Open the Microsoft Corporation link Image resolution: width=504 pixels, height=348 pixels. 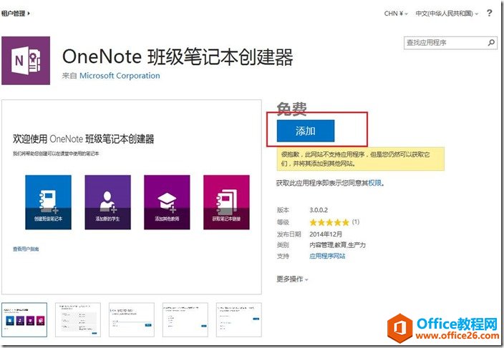[x=120, y=76]
